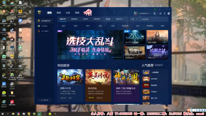
Task: Open the map scope dropdown beside search
Action: point(134,19)
